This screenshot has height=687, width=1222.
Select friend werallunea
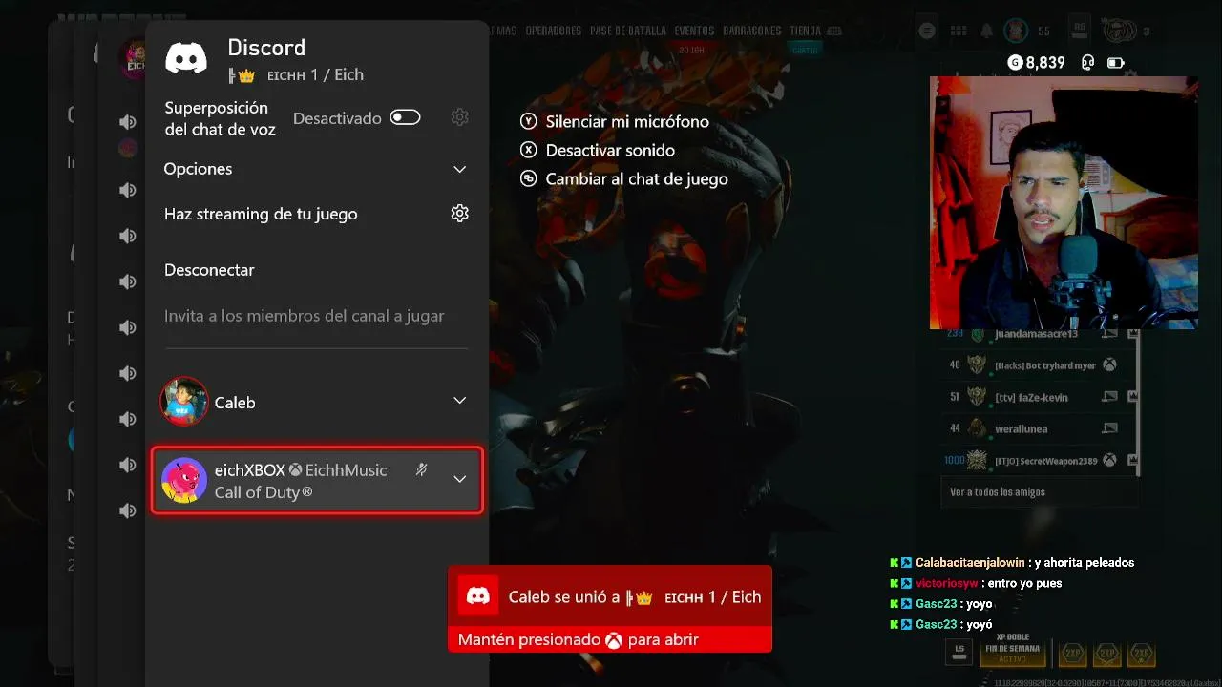pyautogui.click(x=1021, y=429)
